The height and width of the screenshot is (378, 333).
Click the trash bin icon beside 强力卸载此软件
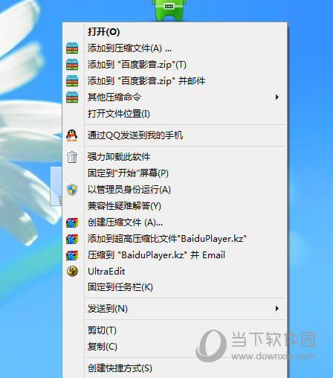[72, 157]
